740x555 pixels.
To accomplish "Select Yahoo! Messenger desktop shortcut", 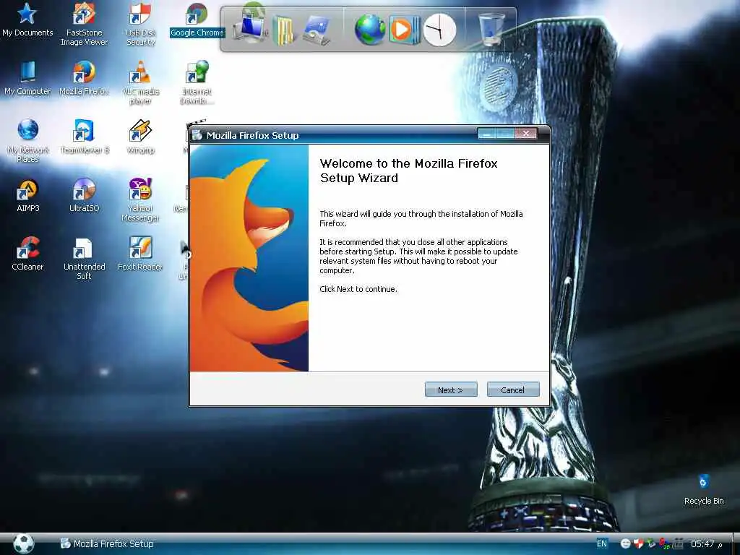I will point(140,199).
